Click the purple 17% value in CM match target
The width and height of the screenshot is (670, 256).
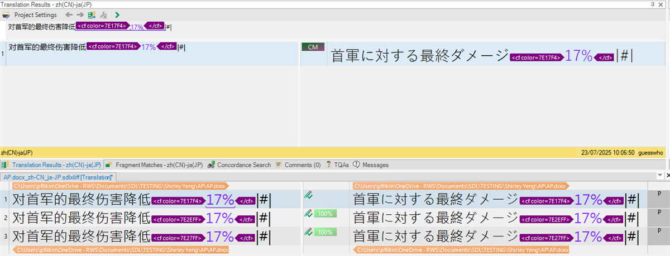(578, 55)
